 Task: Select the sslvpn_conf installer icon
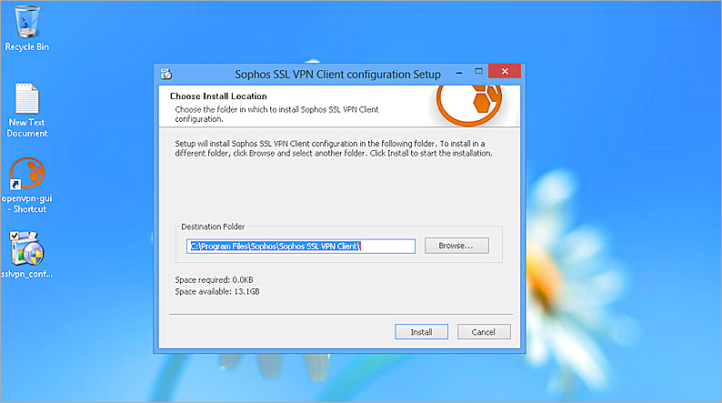point(26,255)
